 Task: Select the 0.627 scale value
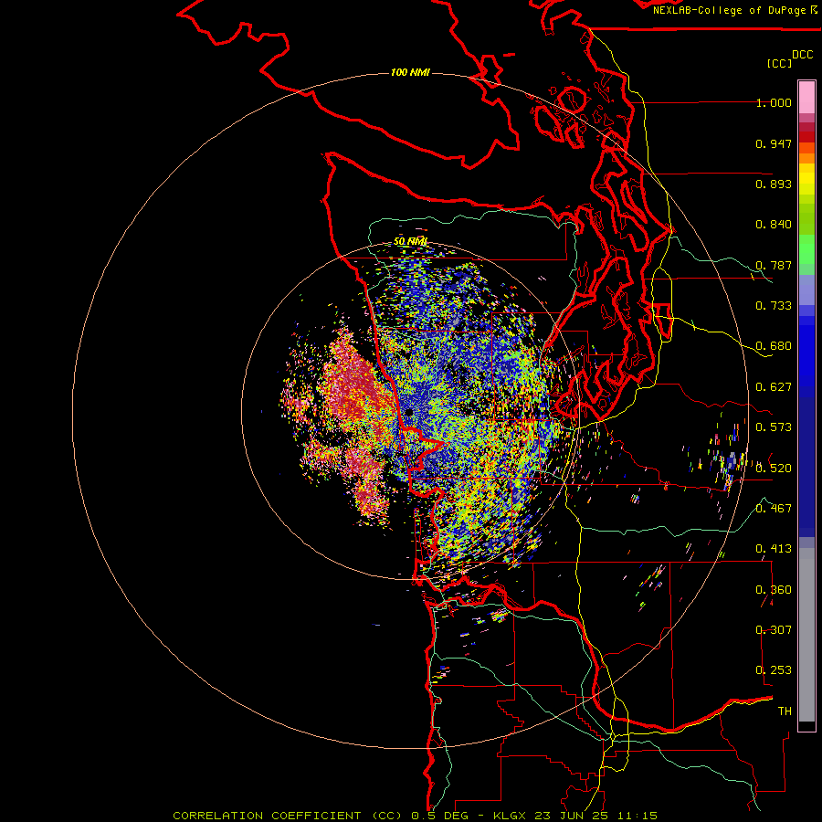pyautogui.click(x=774, y=387)
